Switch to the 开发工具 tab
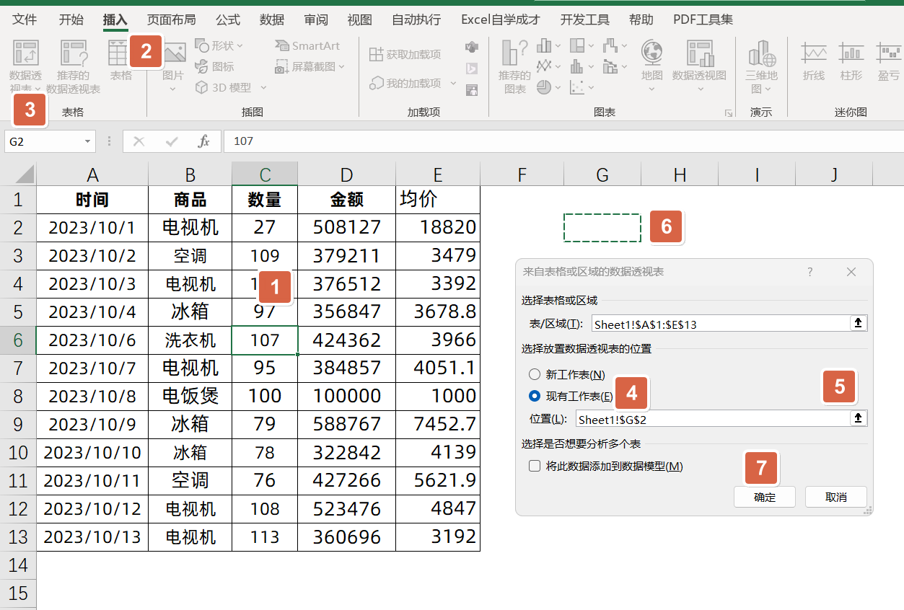Image resolution: width=904 pixels, height=610 pixels. click(584, 19)
